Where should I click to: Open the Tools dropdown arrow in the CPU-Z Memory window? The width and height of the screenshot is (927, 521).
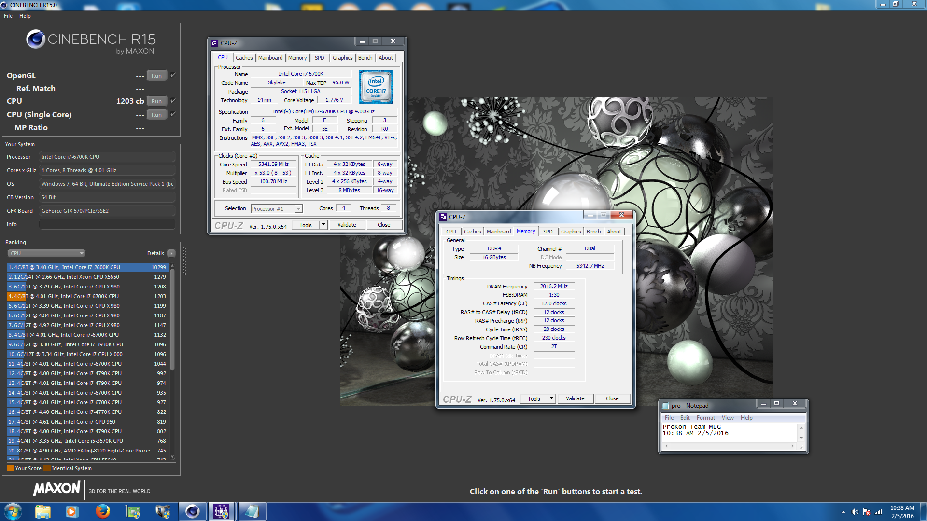tap(551, 398)
